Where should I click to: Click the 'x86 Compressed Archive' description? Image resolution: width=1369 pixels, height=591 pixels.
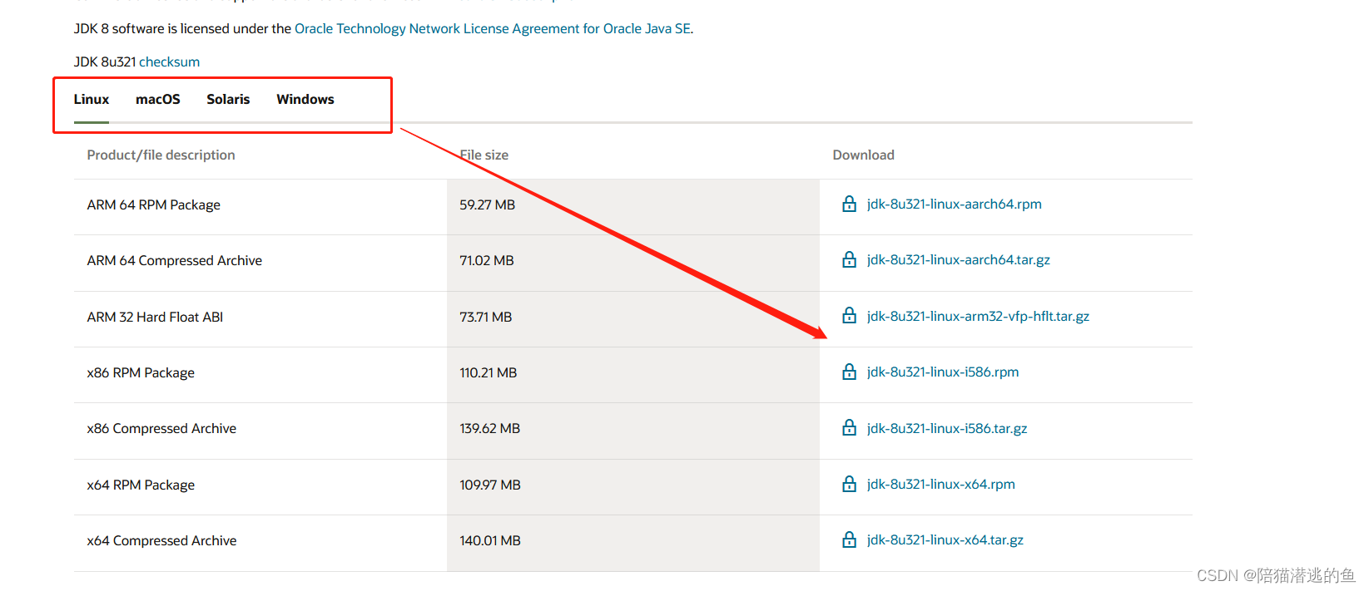point(161,428)
